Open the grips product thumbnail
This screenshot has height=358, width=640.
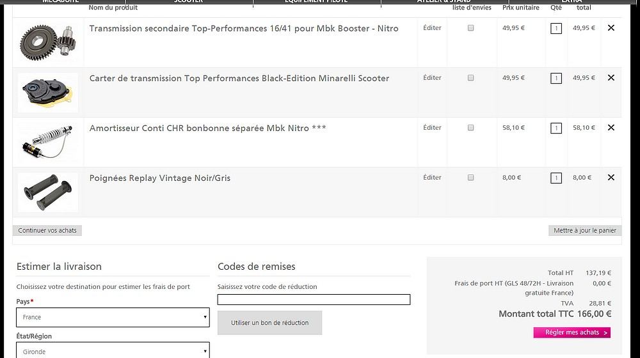(48, 192)
